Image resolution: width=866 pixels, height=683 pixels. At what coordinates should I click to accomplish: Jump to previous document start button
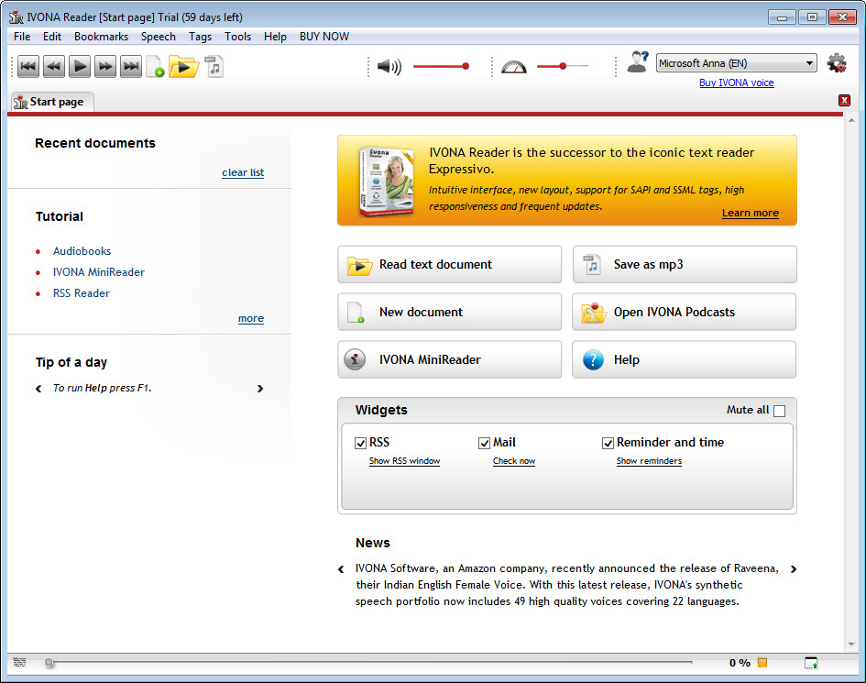point(28,67)
